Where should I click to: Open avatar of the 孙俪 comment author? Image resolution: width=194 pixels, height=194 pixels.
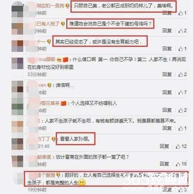click(x=17, y=144)
